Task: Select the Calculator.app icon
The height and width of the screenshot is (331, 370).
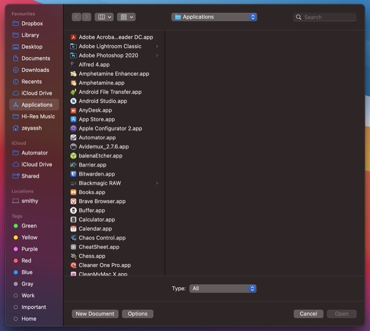Action: (73, 219)
